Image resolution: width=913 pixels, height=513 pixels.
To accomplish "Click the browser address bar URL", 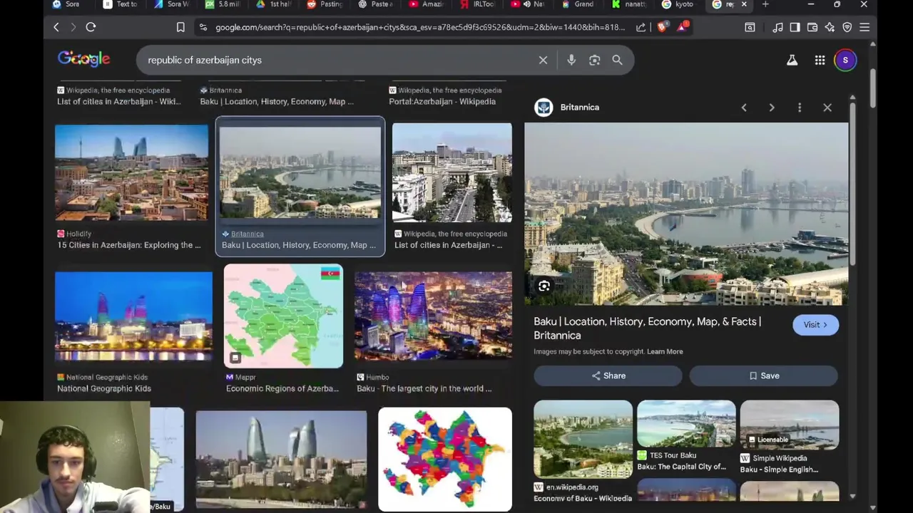I will (419, 27).
